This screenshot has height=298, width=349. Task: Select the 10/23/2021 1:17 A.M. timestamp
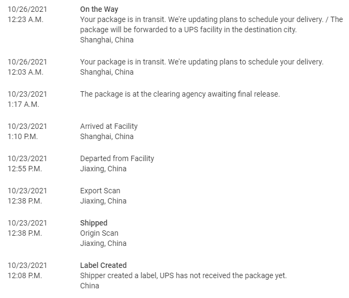point(27,99)
